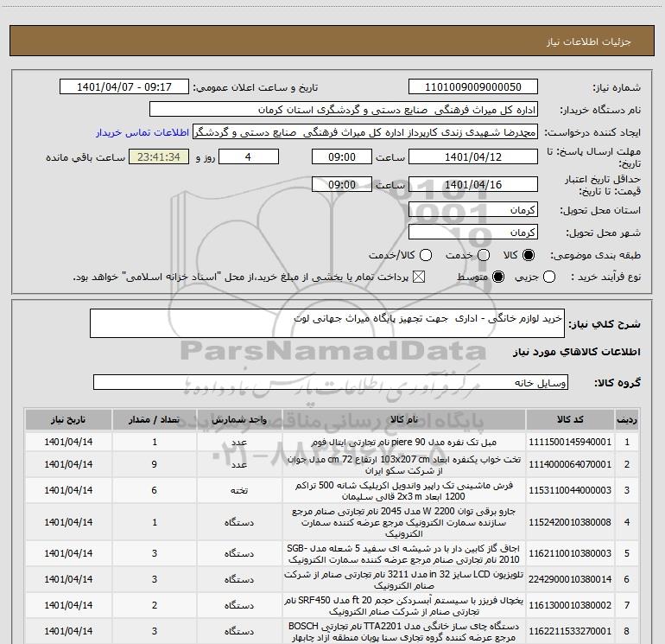Click the response deadline hour 09:00 field

point(342,157)
